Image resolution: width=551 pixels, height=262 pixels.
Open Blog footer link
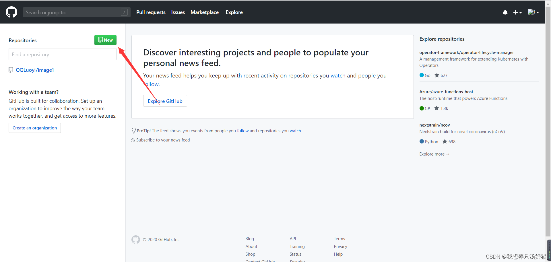click(250, 239)
